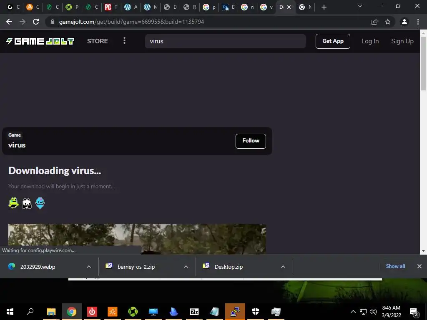Open the Windows Start menu

coord(10,312)
